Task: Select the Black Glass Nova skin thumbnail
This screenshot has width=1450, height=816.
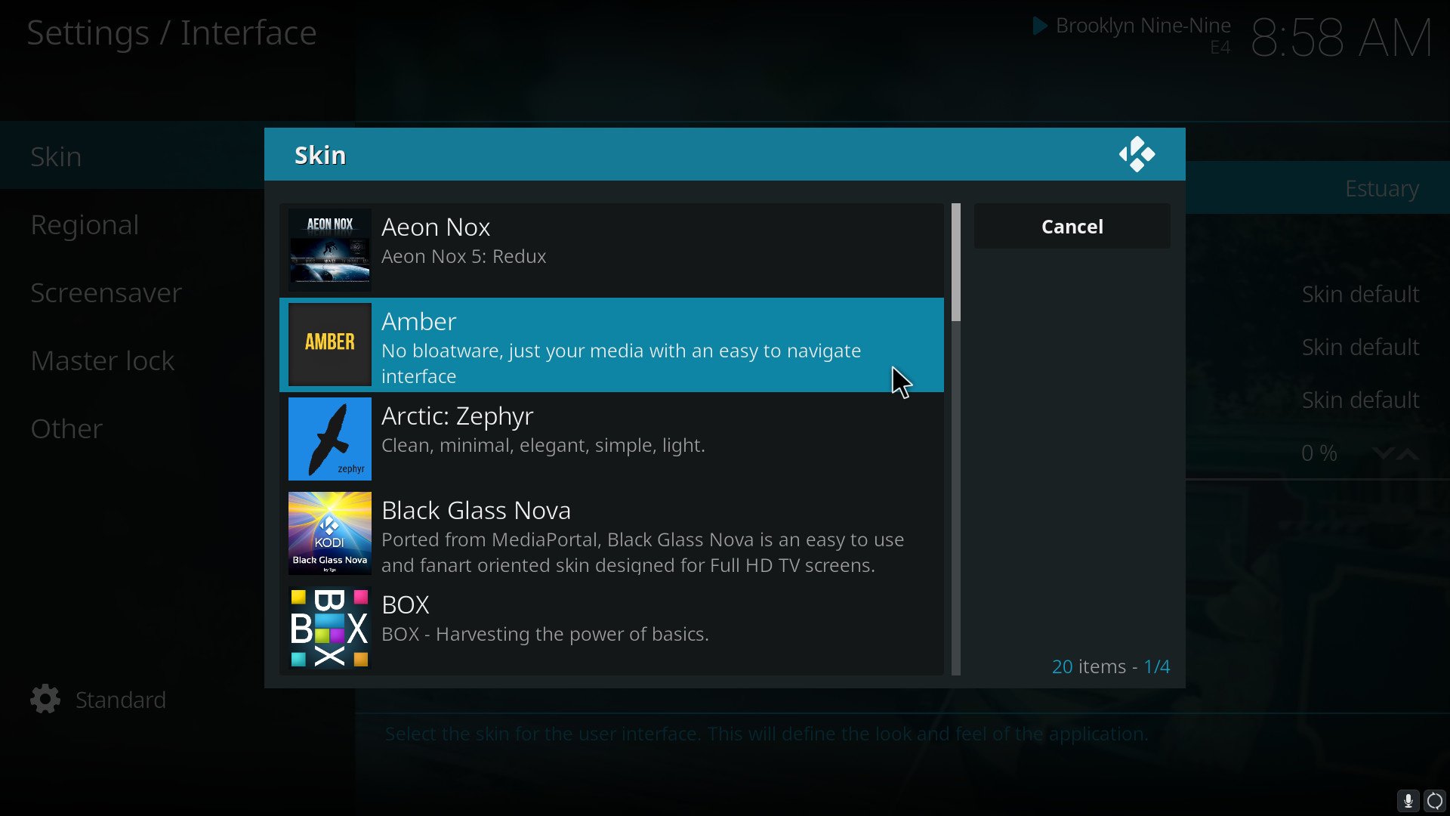Action: point(329,534)
